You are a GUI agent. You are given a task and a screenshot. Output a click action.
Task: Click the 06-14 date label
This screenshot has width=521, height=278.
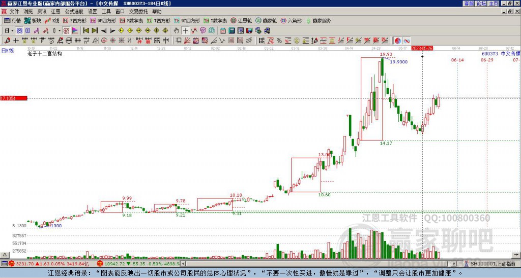(457, 60)
